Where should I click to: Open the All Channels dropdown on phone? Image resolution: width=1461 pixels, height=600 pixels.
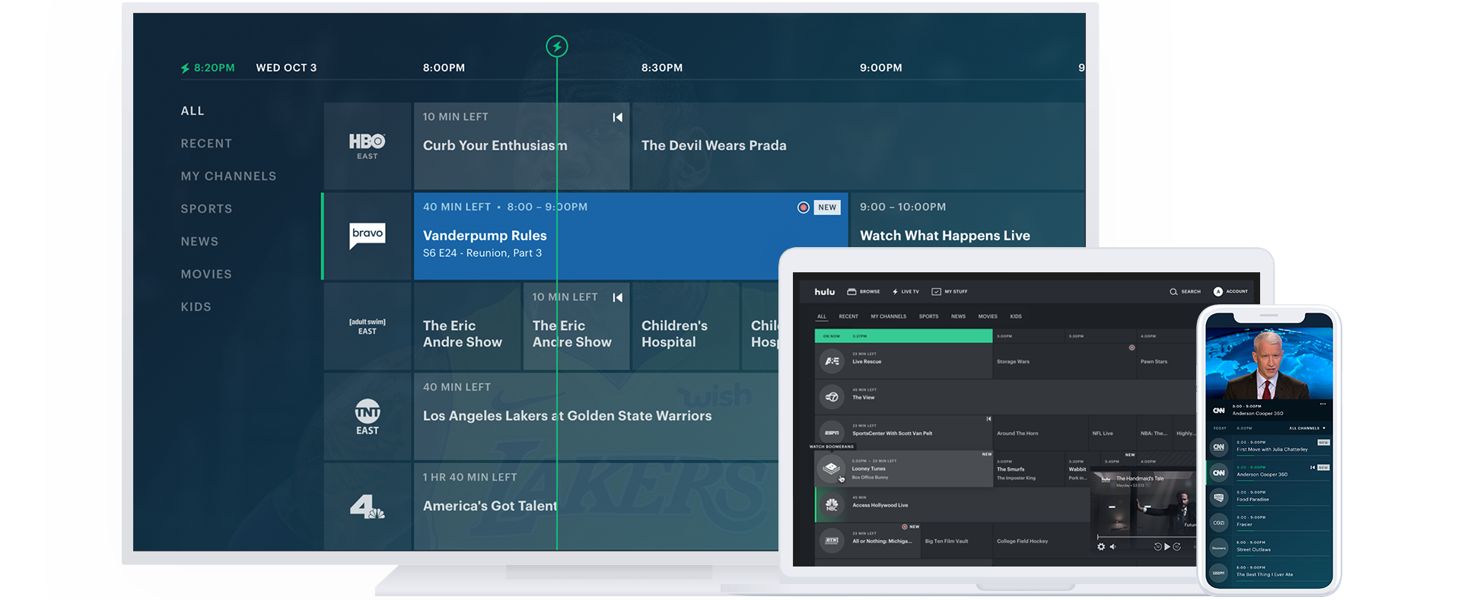click(x=1307, y=428)
